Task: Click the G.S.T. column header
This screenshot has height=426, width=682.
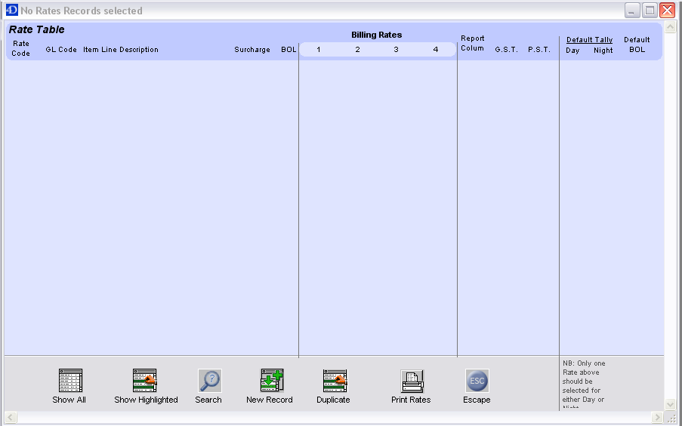Action: [506, 50]
